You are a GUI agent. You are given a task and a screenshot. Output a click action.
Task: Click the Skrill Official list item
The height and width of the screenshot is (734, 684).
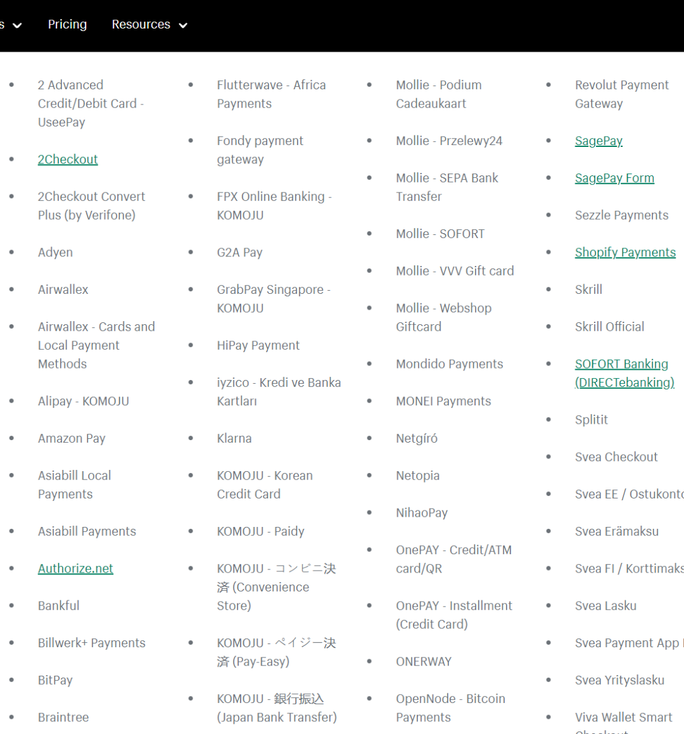pyautogui.click(x=609, y=327)
